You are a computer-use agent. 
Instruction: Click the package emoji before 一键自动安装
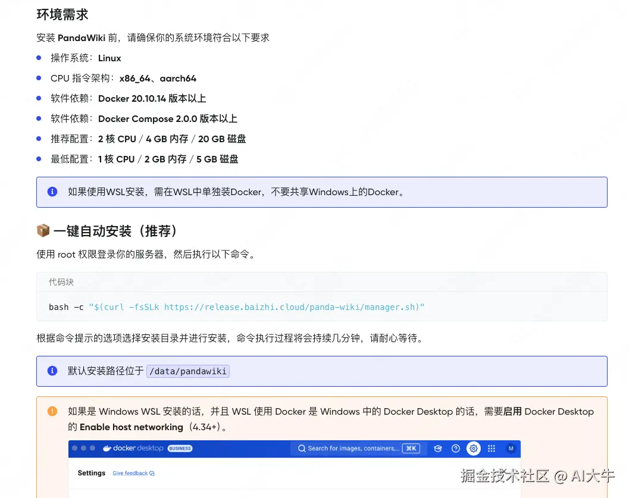43,231
